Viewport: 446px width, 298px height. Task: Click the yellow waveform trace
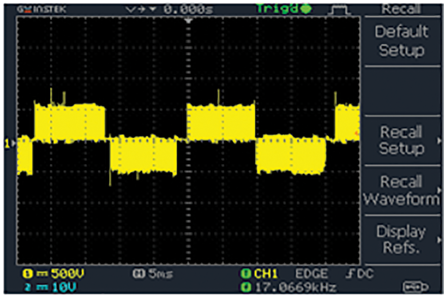tap(70, 121)
